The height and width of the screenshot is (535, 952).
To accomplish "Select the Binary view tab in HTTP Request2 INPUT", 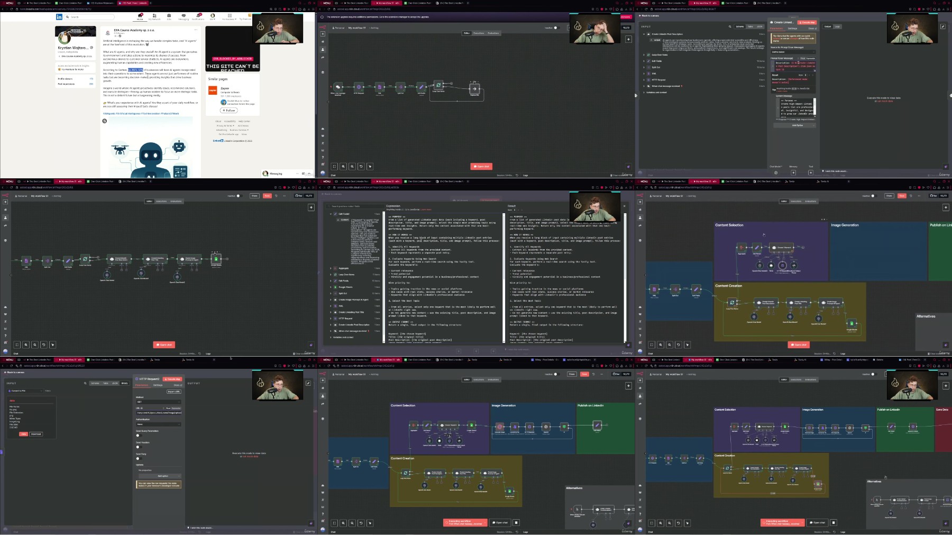I will [x=124, y=383].
